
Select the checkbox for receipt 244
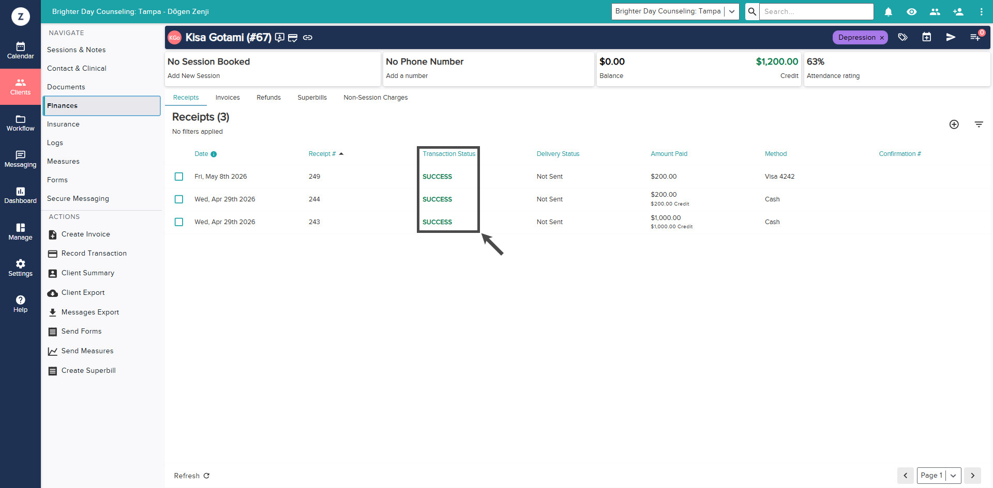point(179,199)
